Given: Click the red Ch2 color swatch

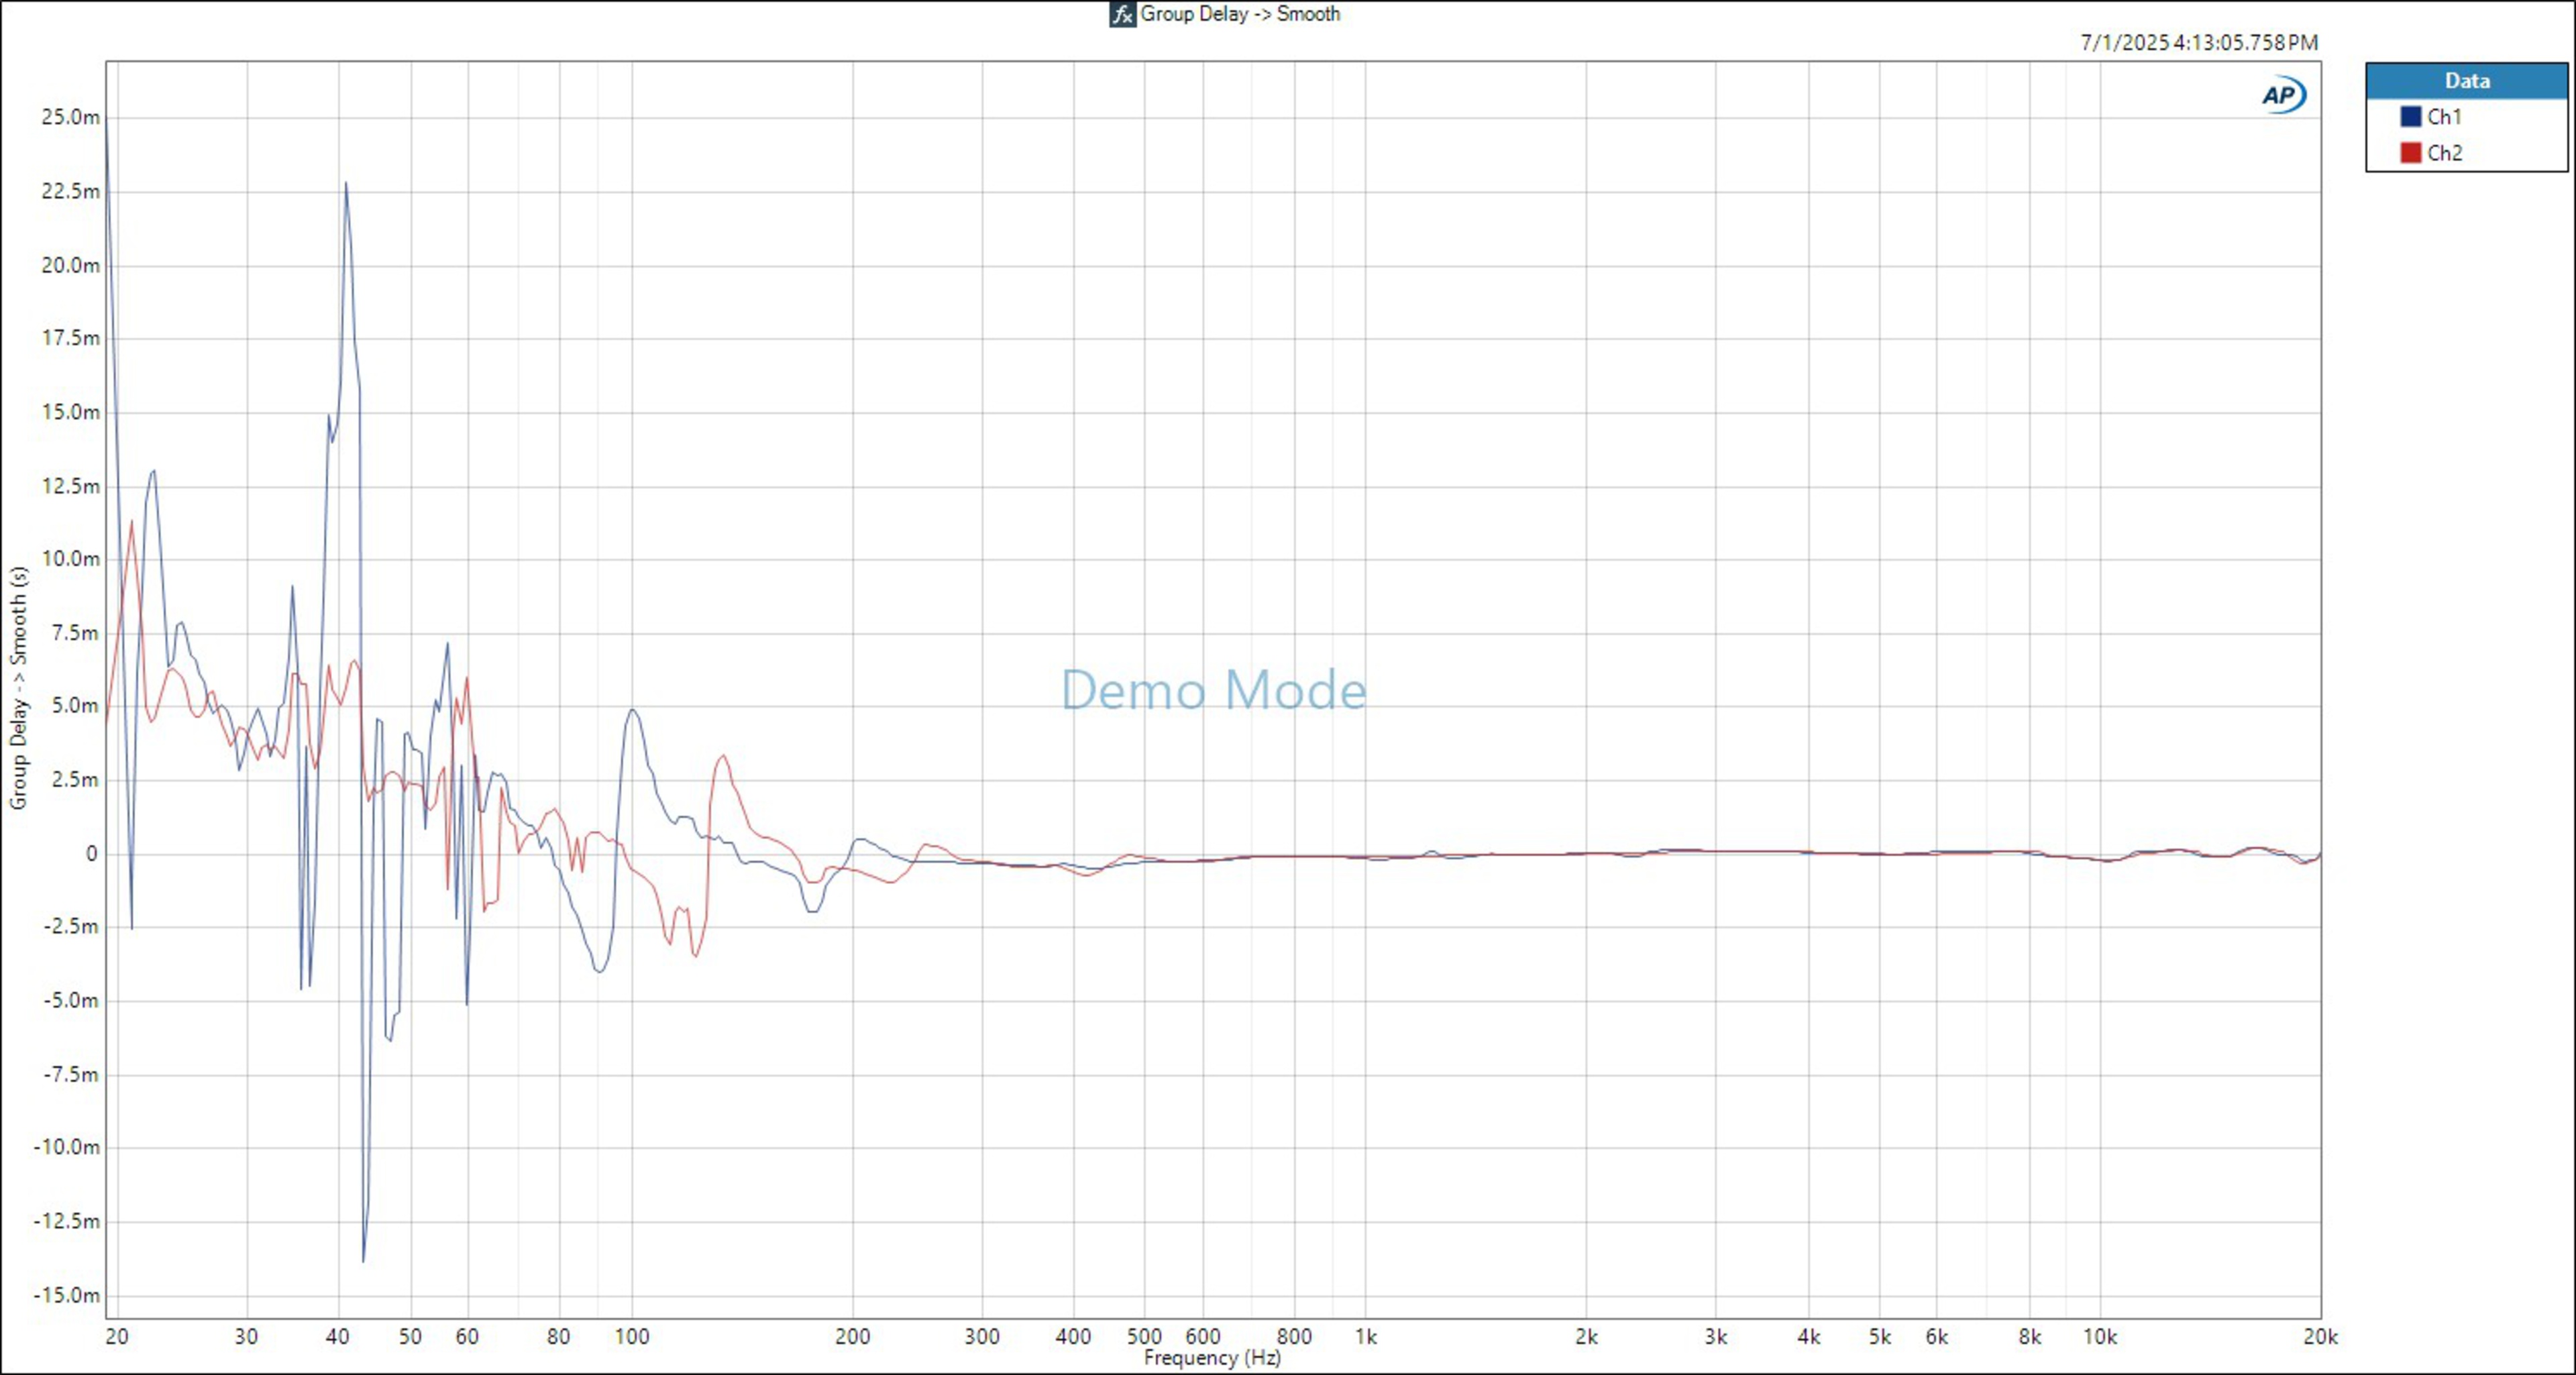Looking at the screenshot, I should pos(2410,153).
